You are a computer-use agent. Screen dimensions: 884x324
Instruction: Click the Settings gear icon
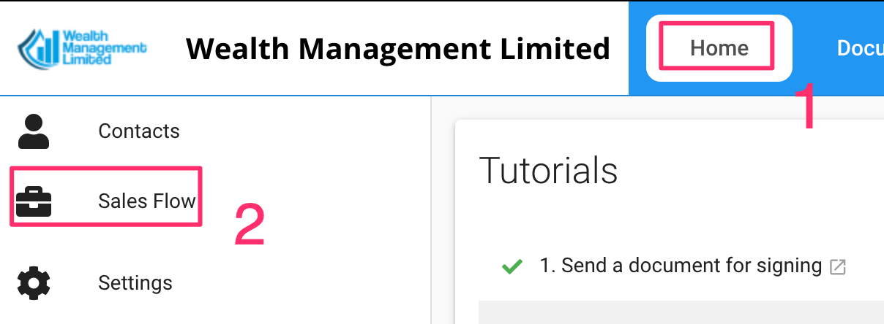point(34,283)
